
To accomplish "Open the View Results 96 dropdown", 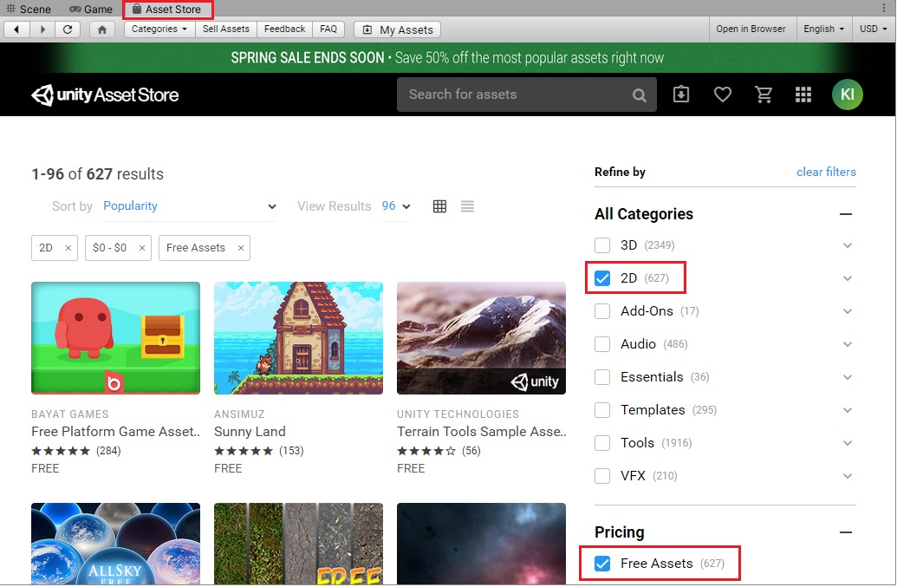I will pos(396,206).
